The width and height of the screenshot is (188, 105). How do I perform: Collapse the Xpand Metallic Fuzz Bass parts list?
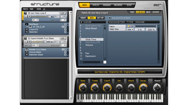coord(23,46)
